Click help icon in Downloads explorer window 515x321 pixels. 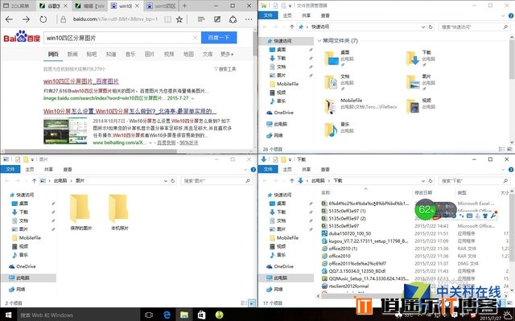(x=511, y=170)
